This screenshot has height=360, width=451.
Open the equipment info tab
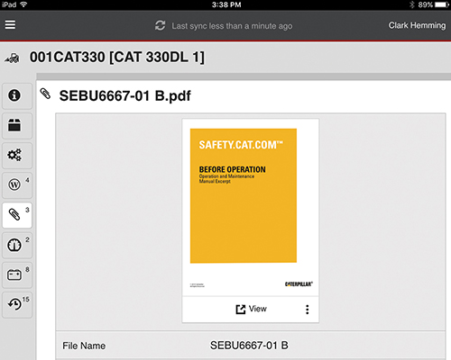[17, 96]
